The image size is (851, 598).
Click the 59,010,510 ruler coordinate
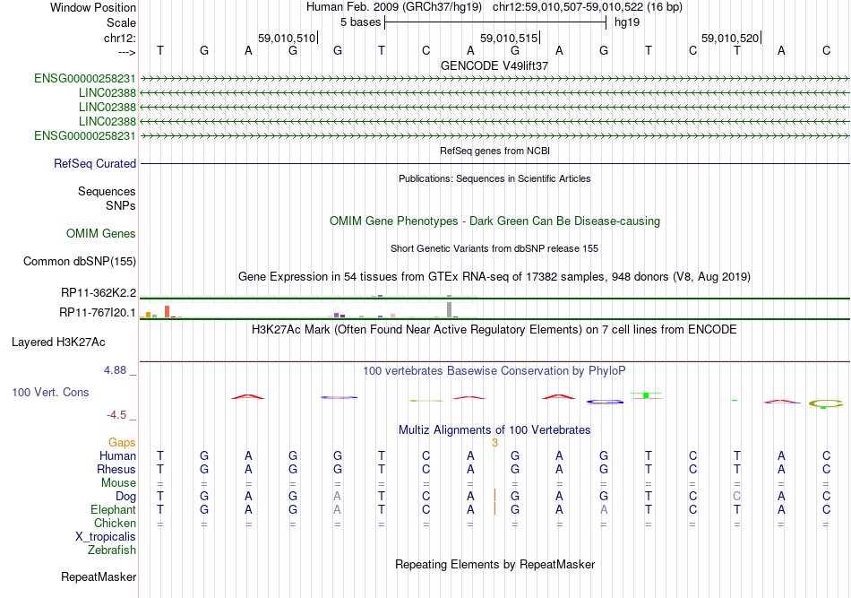tap(286, 38)
